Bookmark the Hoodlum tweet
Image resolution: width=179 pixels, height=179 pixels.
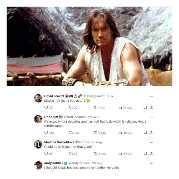pyautogui.click(x=145, y=132)
